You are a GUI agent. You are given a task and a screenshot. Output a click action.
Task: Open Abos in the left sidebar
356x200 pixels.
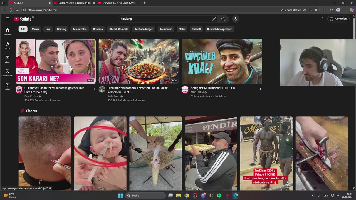pyautogui.click(x=8, y=59)
